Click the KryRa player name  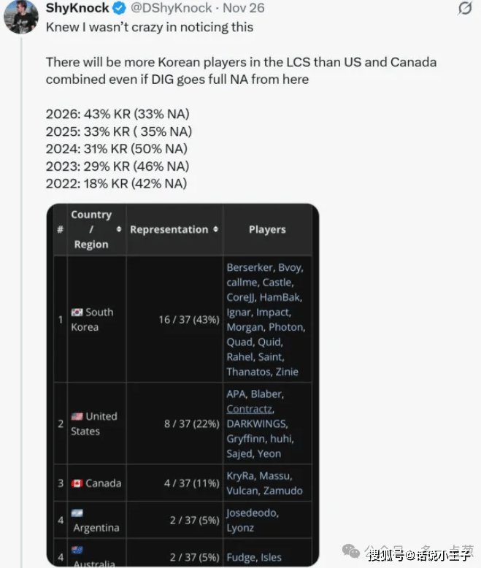tap(240, 476)
